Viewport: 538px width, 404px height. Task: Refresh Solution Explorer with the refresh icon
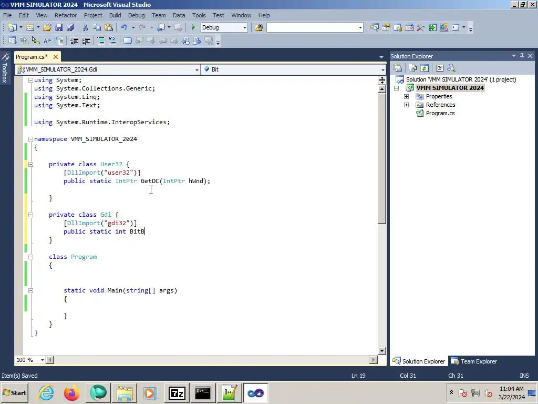tap(425, 68)
